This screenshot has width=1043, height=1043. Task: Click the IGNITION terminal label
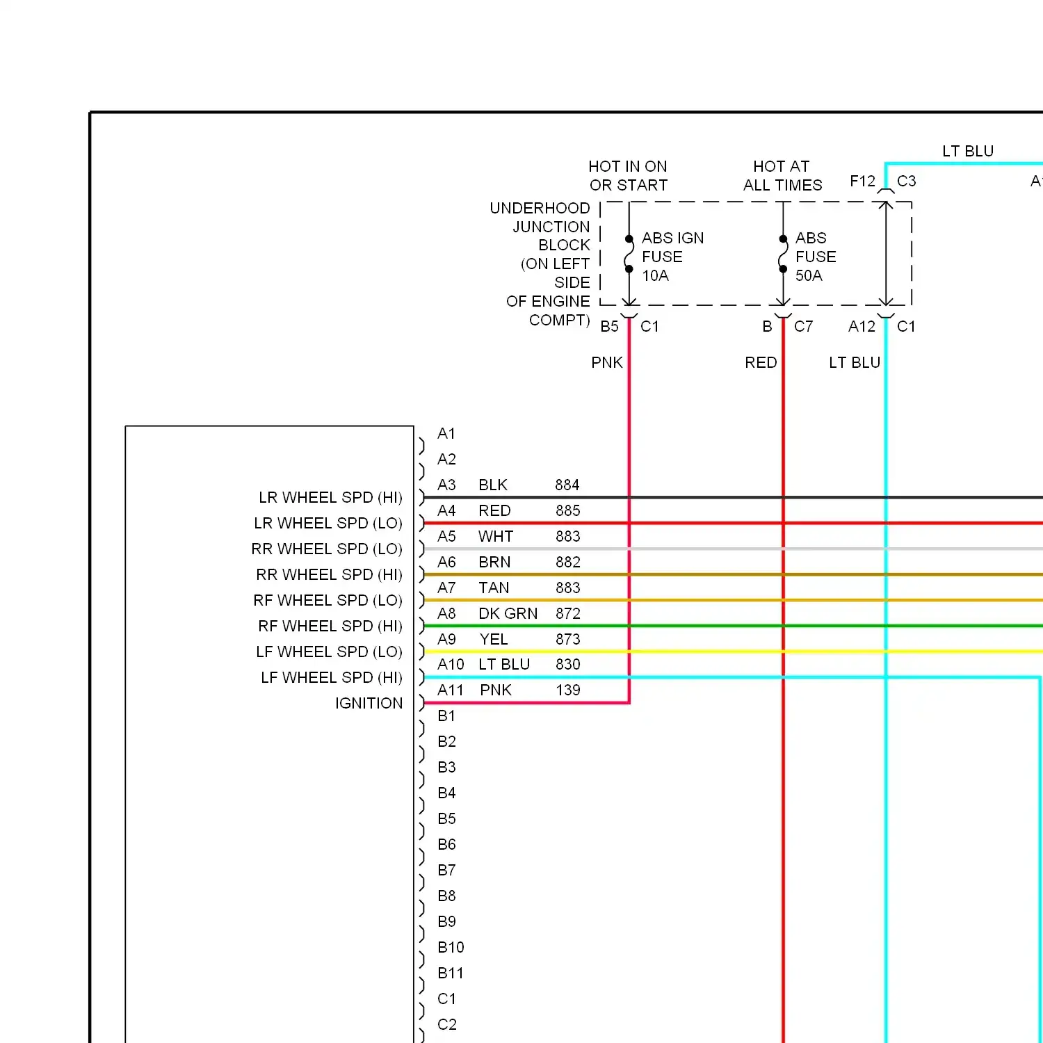coord(369,704)
